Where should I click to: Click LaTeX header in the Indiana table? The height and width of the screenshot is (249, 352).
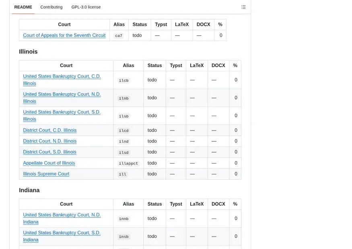pos(197,204)
